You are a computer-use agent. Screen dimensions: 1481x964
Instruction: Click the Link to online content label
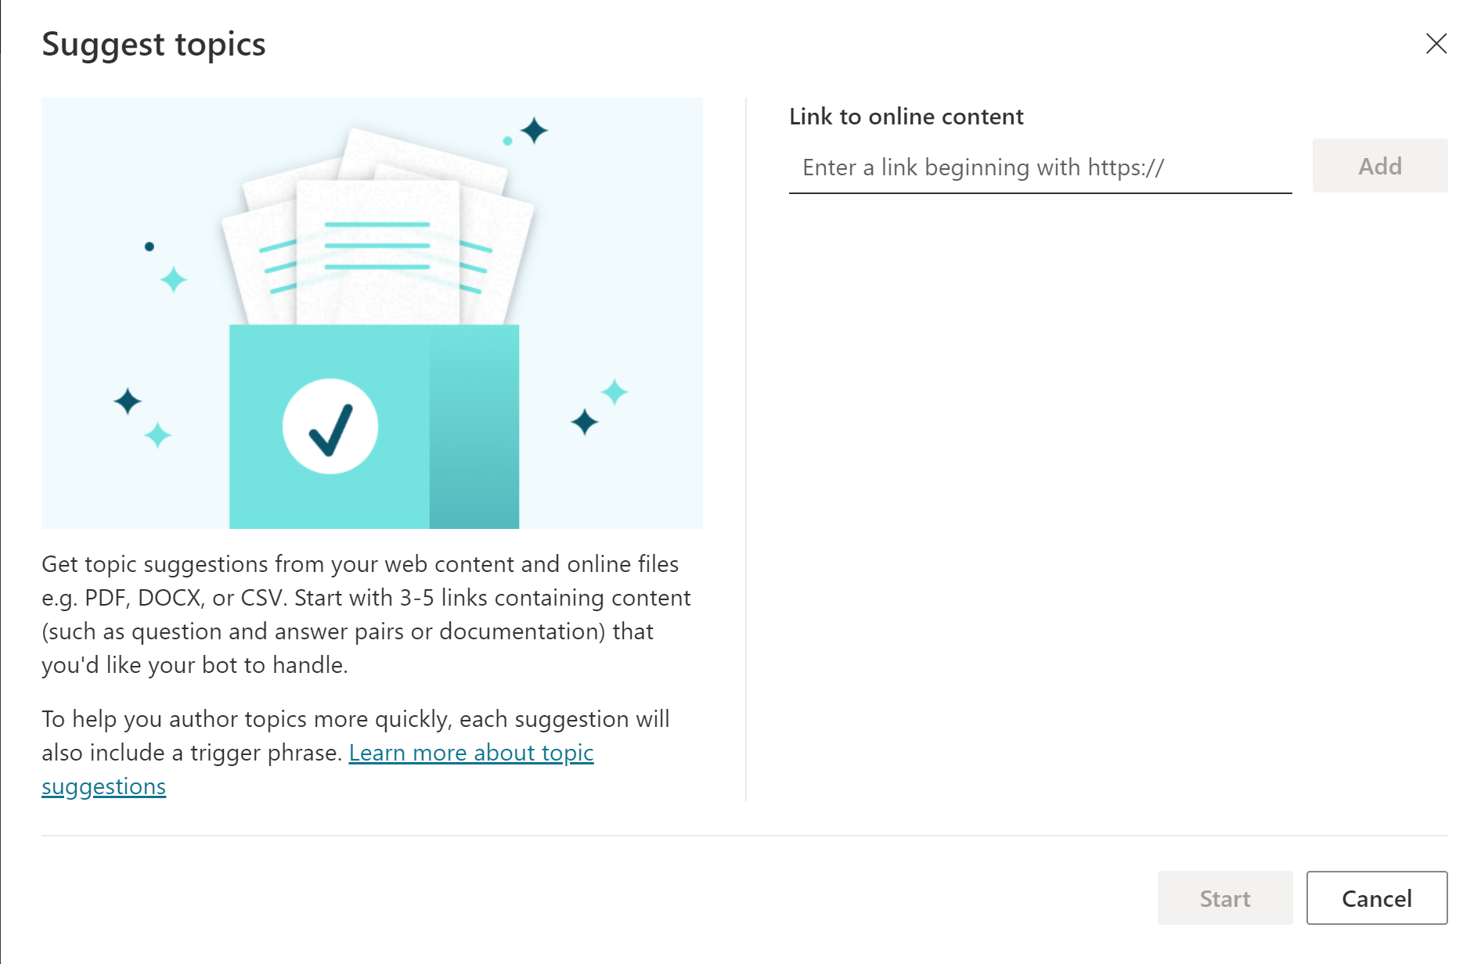click(x=906, y=117)
